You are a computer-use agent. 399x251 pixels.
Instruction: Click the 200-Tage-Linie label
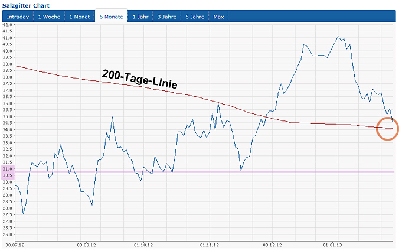pyautogui.click(x=140, y=79)
